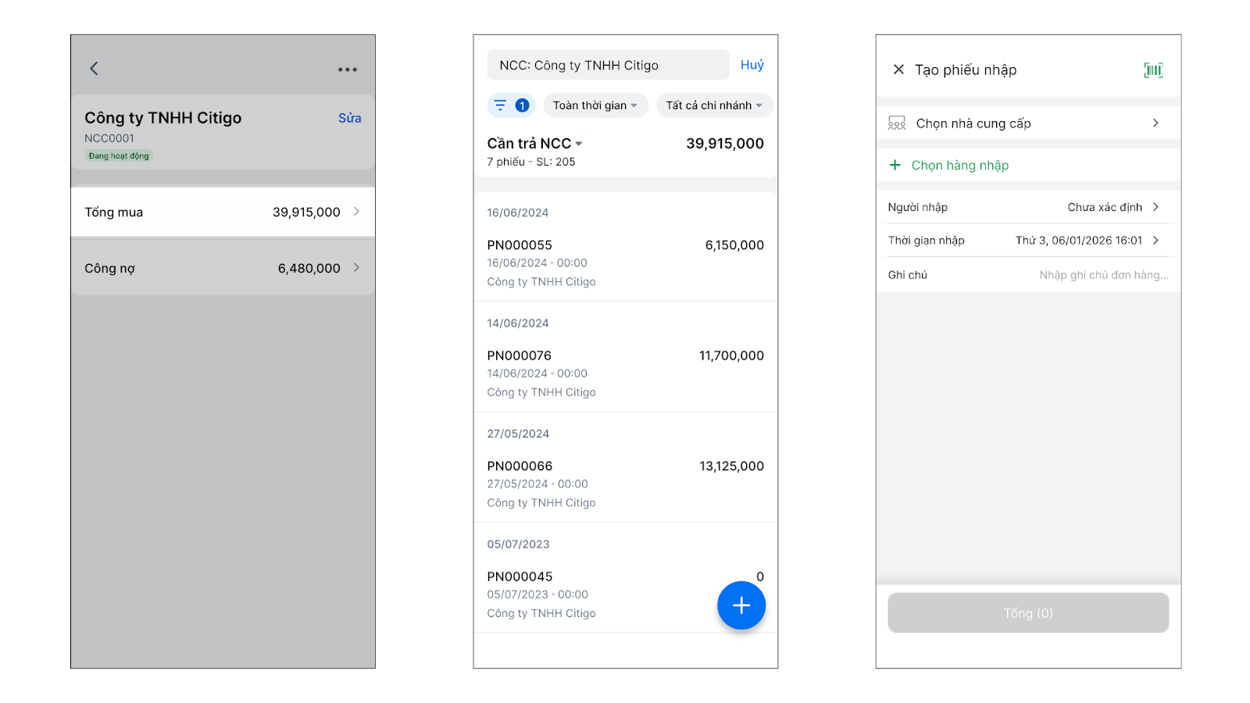Image resolution: width=1250 pixels, height=703 pixels.
Task: Expand the Tổng mua chevron arrow
Action: coord(356,212)
